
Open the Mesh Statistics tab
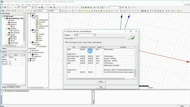pyautogui.click(x=97, y=43)
